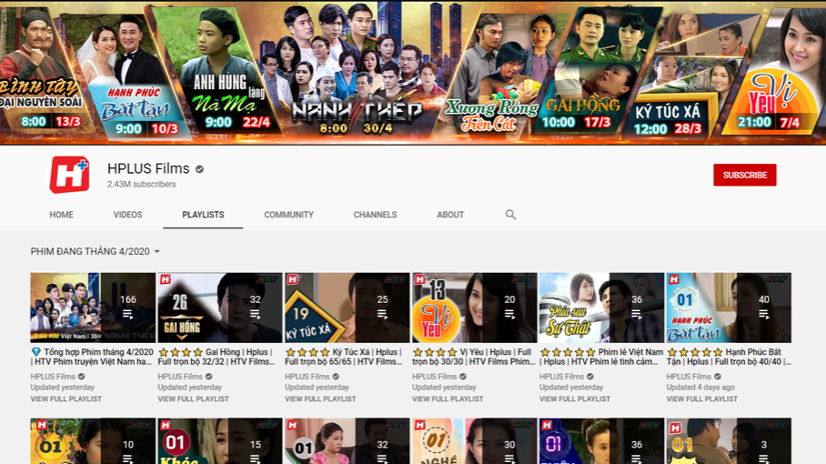Open the CHANNELS tab
This screenshot has width=826, height=464.
click(x=375, y=215)
